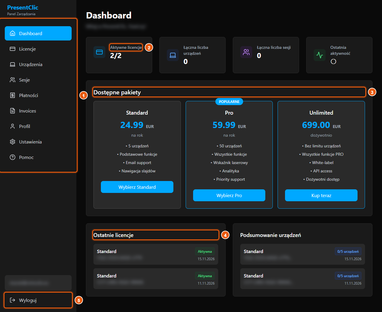The width and height of the screenshot is (382, 312).
Task: Click the Urządzenia laptop icon in sidebar
Action: (x=13, y=64)
